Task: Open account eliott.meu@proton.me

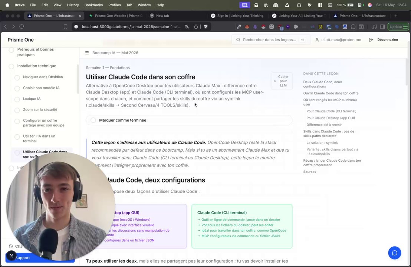Action: (338, 40)
